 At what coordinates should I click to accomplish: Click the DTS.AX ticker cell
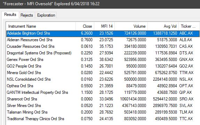pyautogui.click(x=186, y=53)
